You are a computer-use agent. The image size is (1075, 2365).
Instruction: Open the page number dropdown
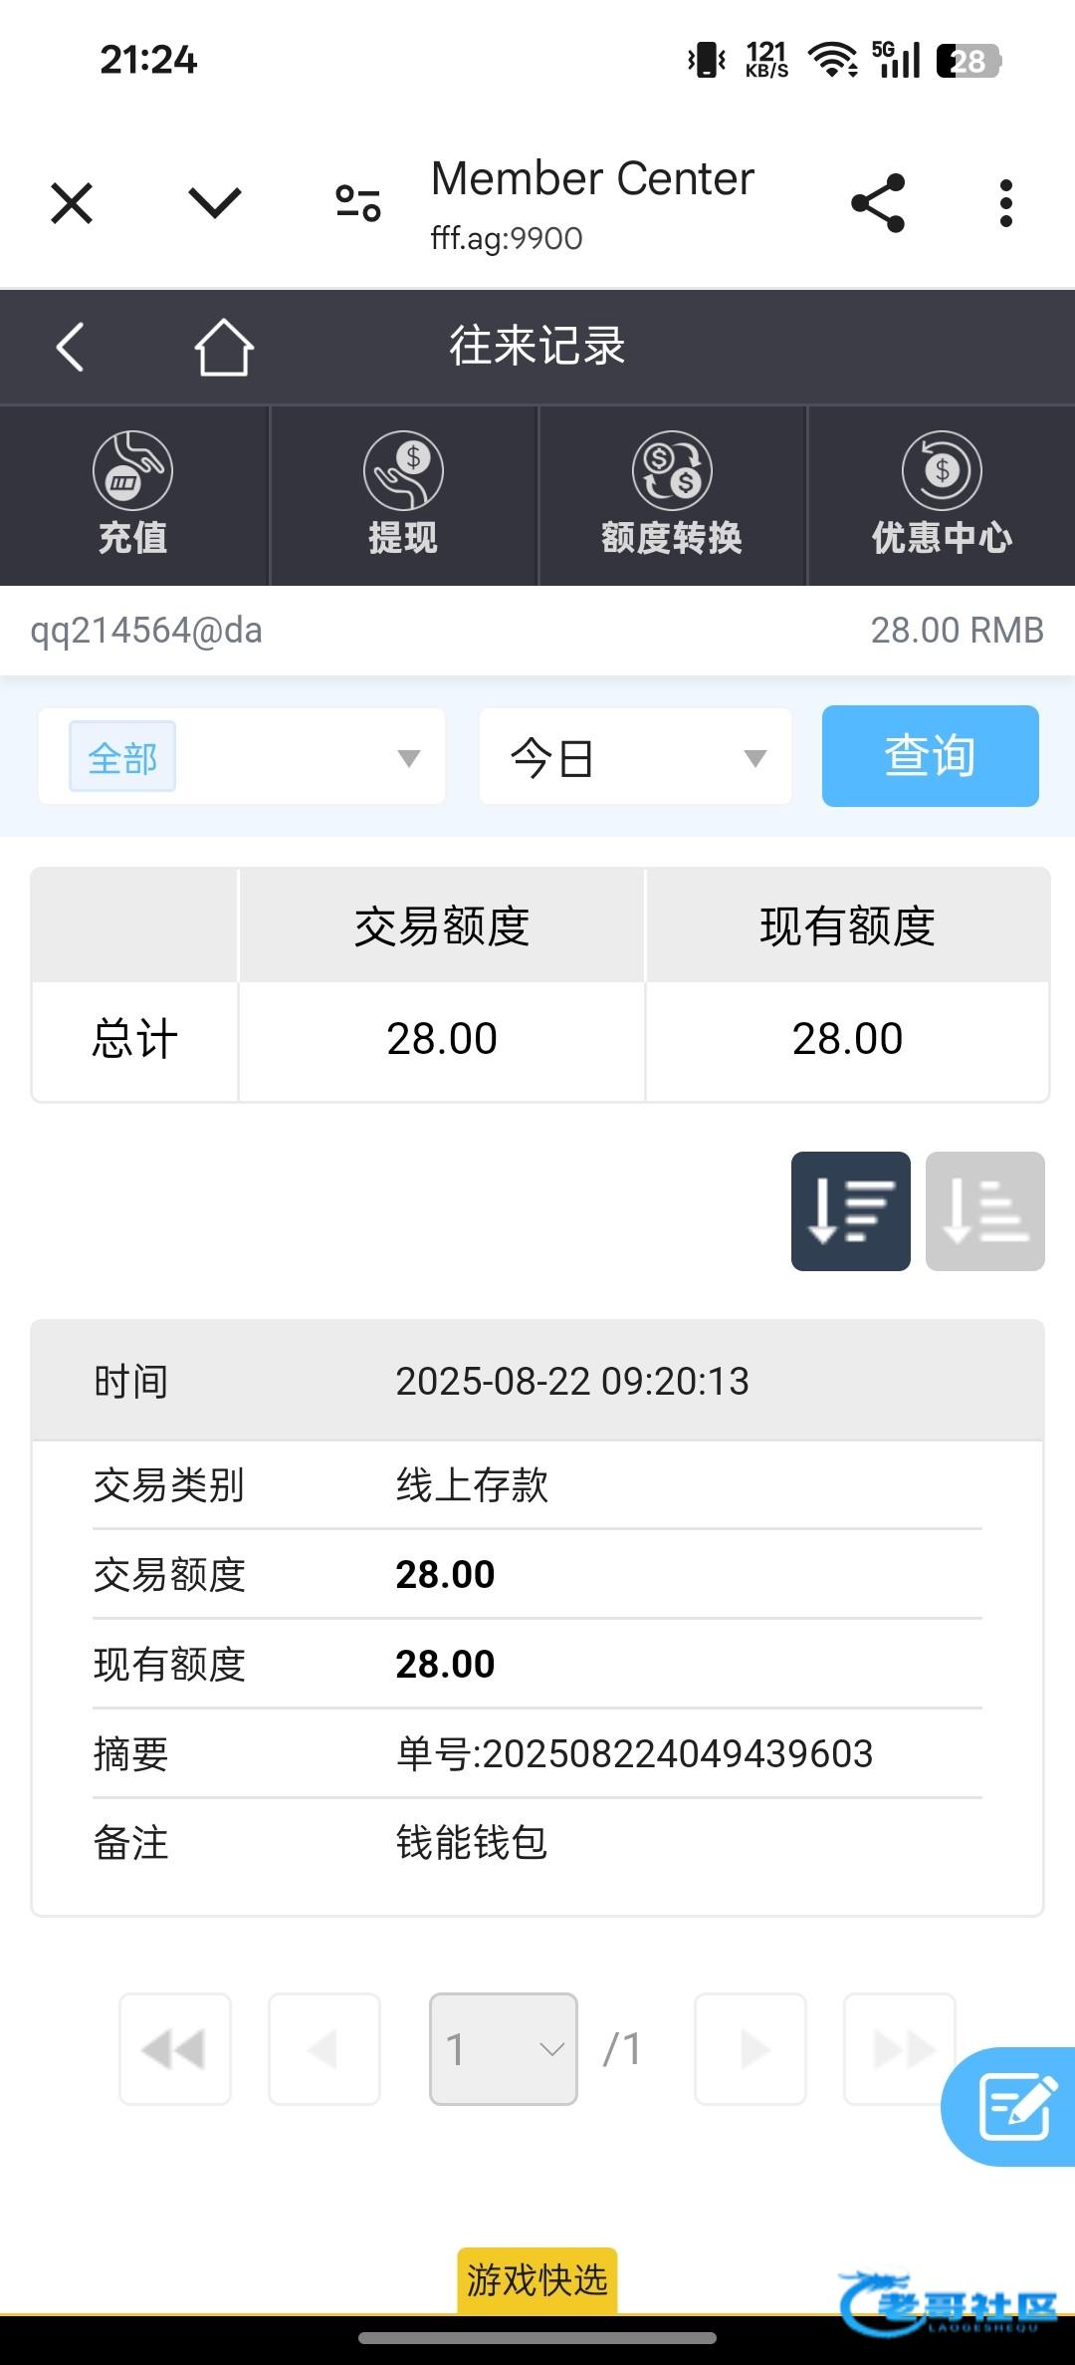(503, 2049)
